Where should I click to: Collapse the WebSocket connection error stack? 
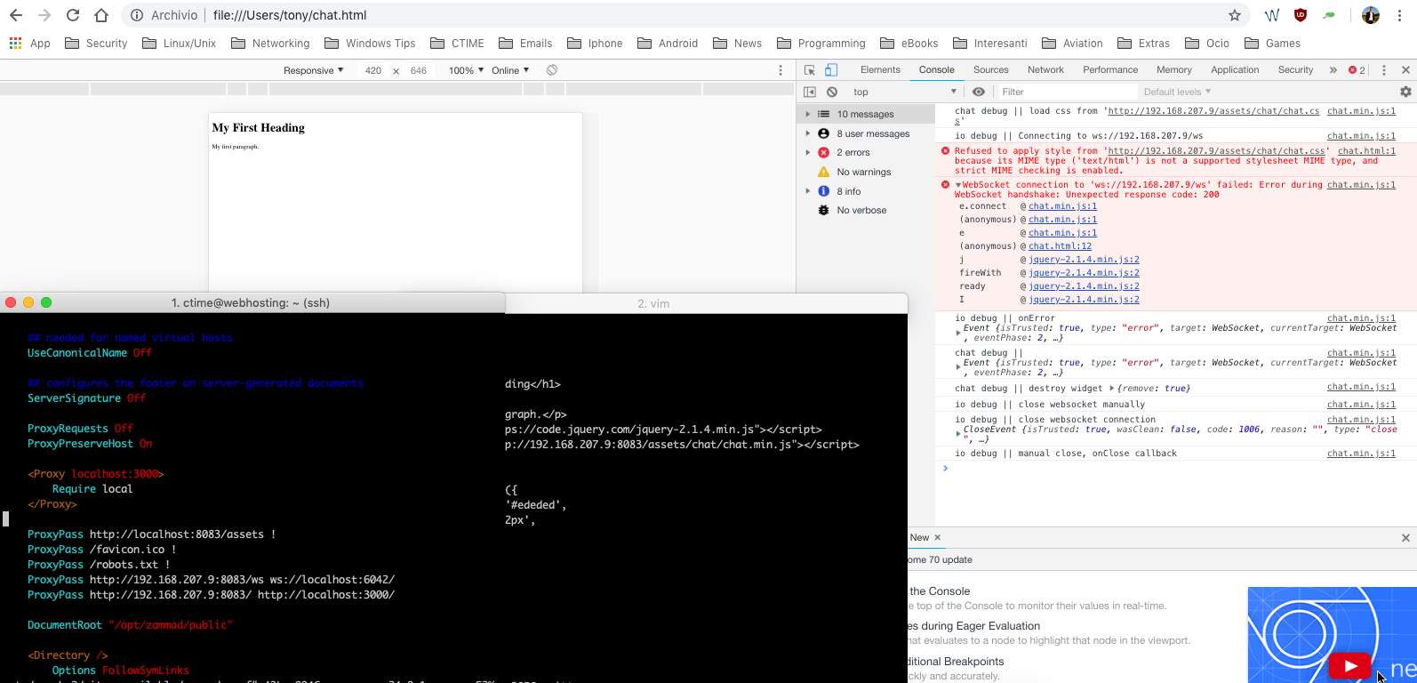point(958,185)
